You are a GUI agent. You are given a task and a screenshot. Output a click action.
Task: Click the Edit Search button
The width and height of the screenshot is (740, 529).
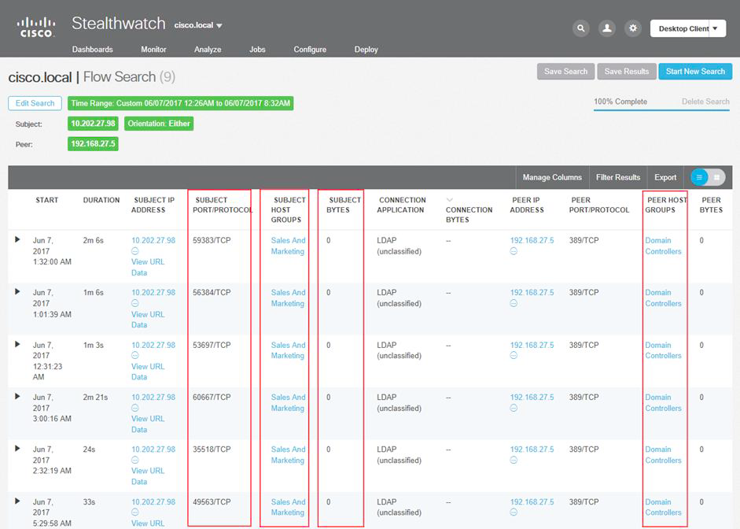click(x=35, y=103)
